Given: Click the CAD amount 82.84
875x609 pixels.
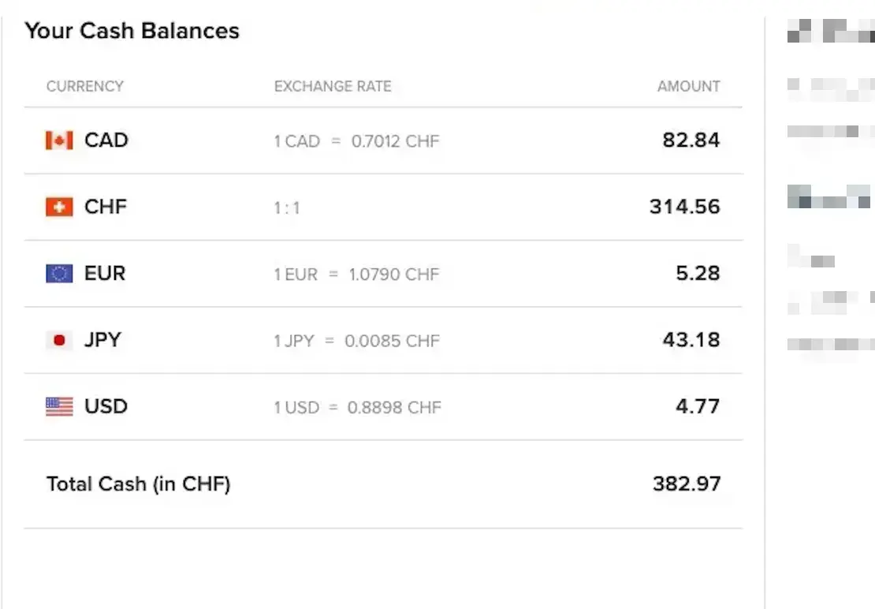Looking at the screenshot, I should point(691,140).
